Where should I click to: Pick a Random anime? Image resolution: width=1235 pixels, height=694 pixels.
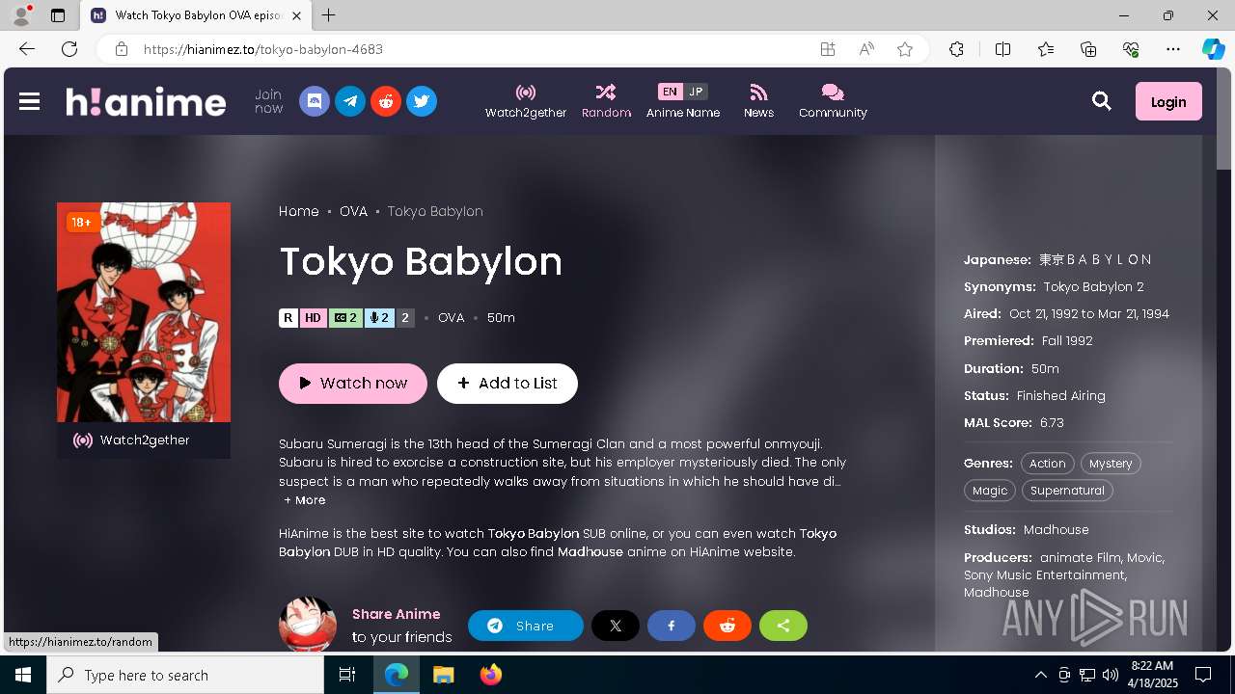(606, 101)
